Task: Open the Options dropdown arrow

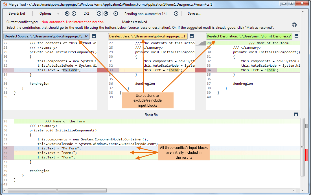Action: coord(58,14)
